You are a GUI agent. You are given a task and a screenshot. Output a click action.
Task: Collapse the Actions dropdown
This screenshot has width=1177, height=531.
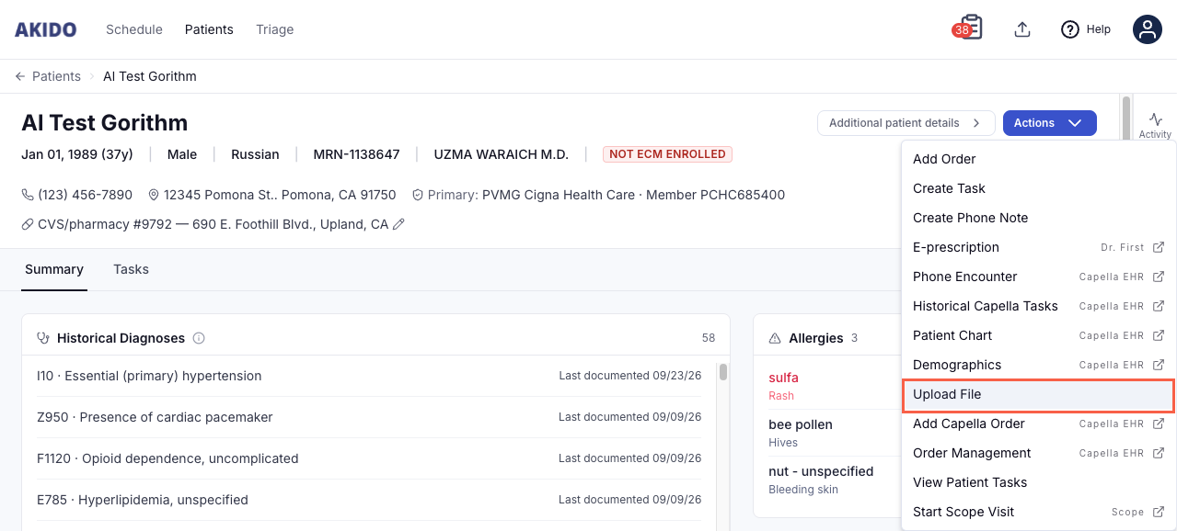[x=1049, y=123]
